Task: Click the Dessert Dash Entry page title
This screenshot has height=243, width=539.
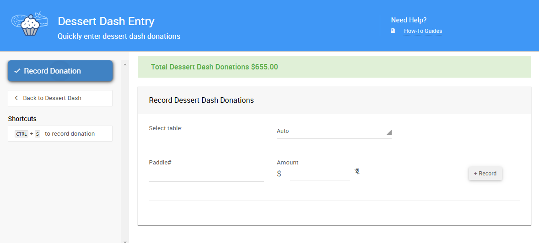Action: 106,21
